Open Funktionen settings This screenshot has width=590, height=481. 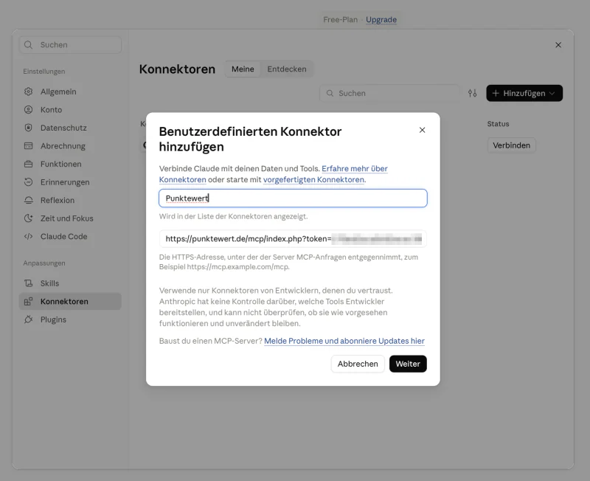pos(70,164)
